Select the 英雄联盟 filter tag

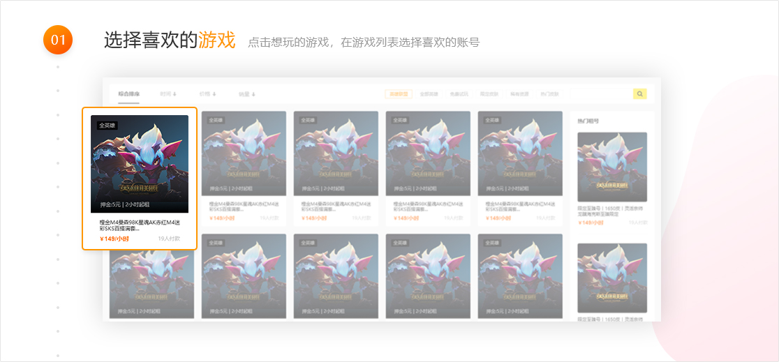click(x=399, y=94)
